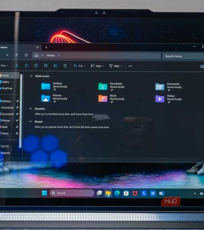The width and height of the screenshot is (204, 230).
Task: Open the View dropdown menu
Action: (97, 66)
